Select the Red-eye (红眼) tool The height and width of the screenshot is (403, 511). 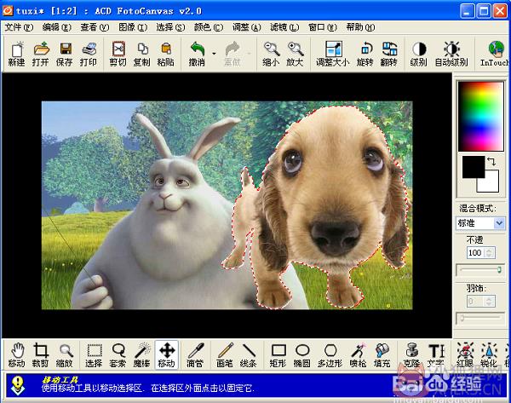pos(465,355)
